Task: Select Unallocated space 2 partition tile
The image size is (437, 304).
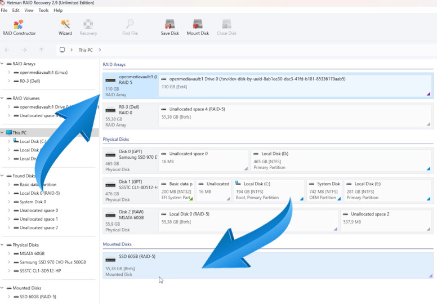Action: [x=386, y=221]
